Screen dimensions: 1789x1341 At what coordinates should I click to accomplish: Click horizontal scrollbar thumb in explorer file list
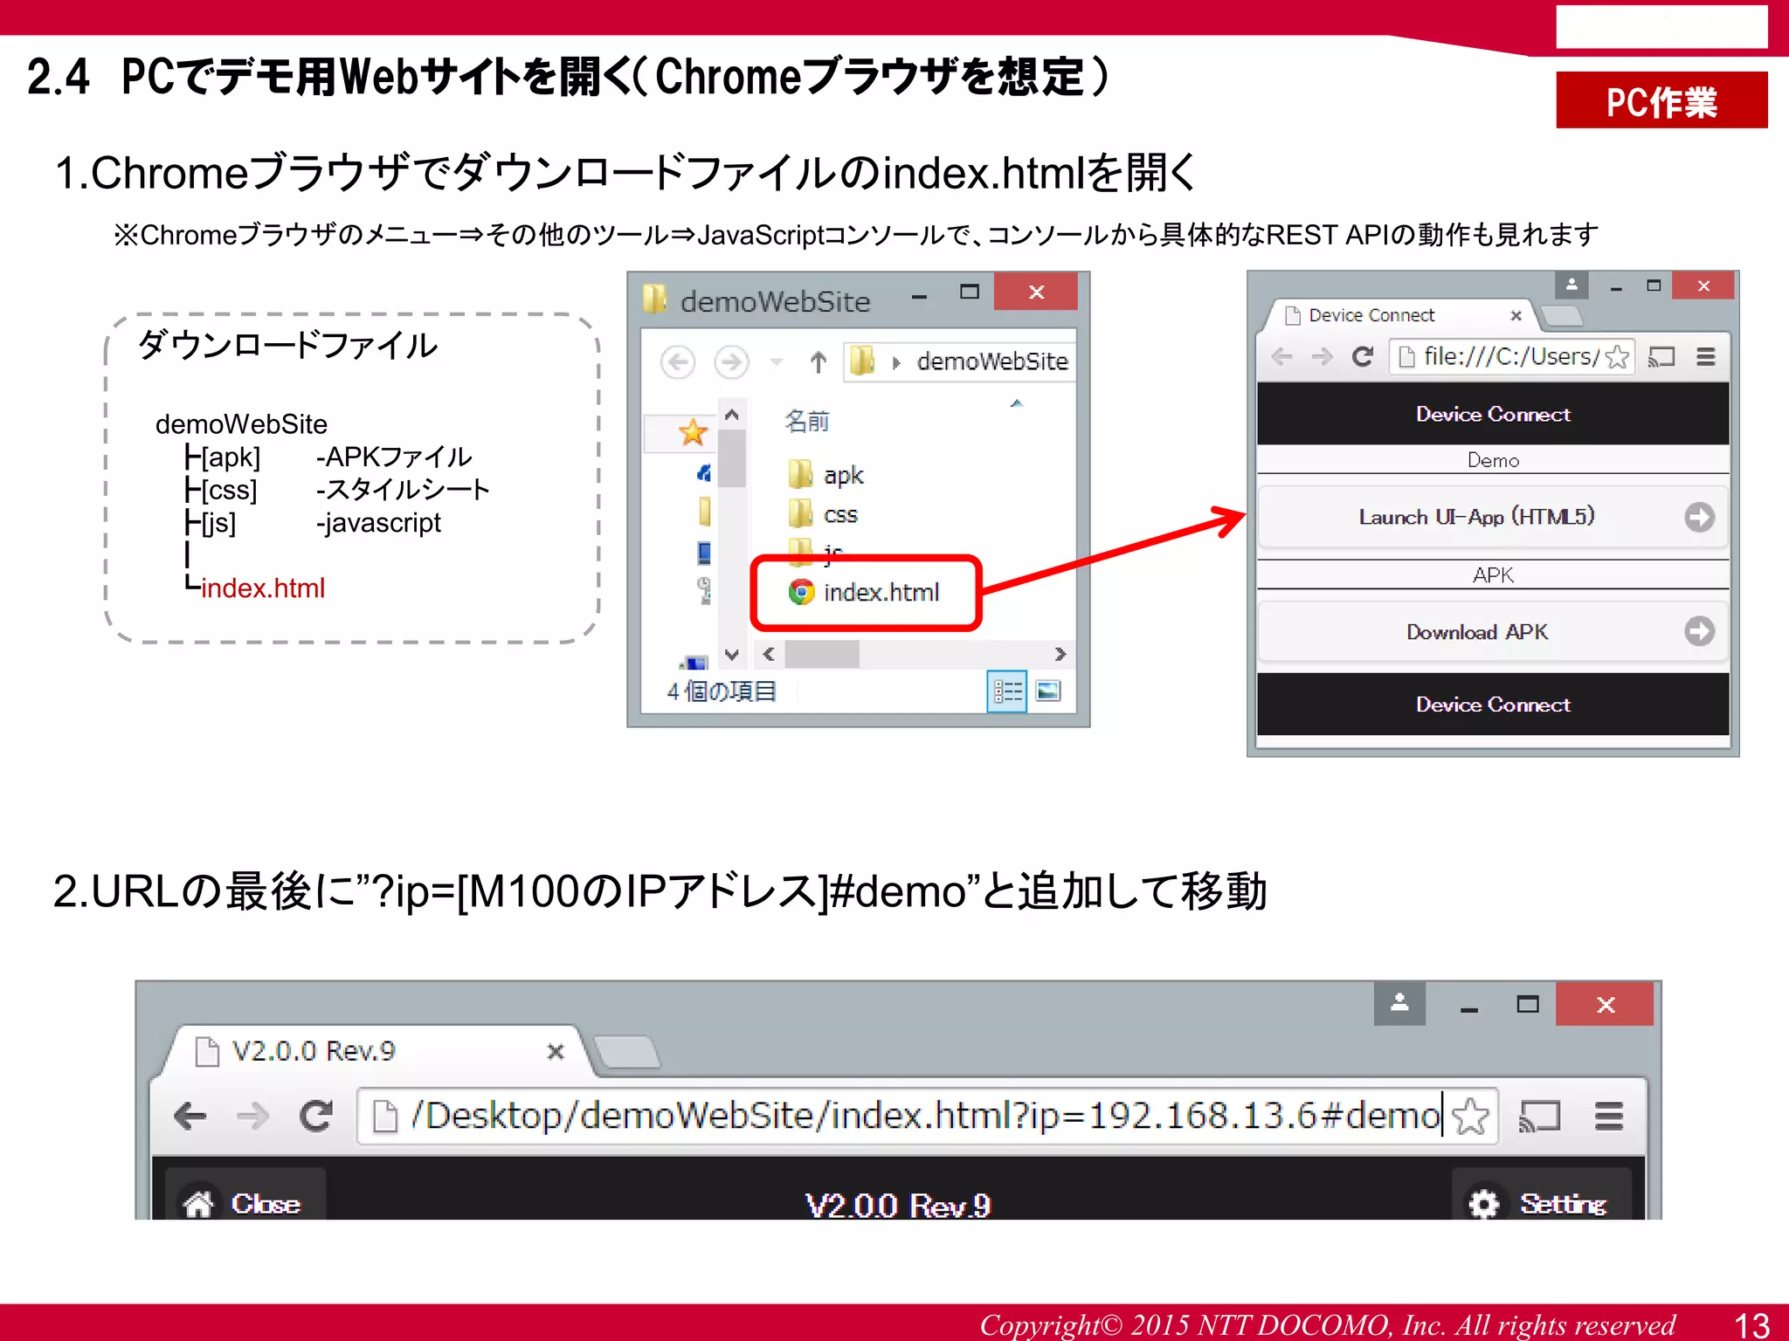(821, 654)
